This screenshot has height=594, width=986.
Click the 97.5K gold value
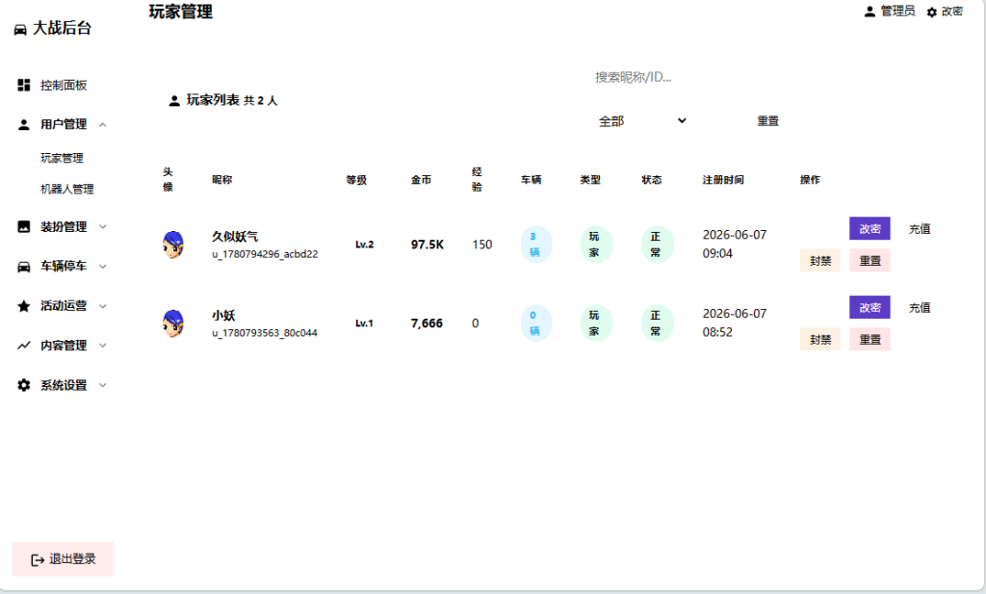[x=428, y=245]
